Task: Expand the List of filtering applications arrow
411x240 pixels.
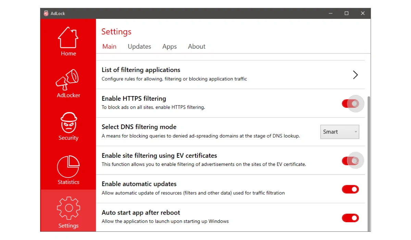Action: 355,75
